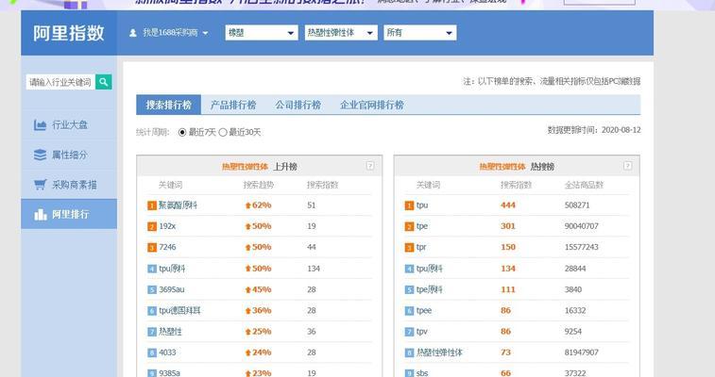Screen dimensions: 715x377
Task: Click keyword tpv in 热搜榜
Action: (422, 332)
